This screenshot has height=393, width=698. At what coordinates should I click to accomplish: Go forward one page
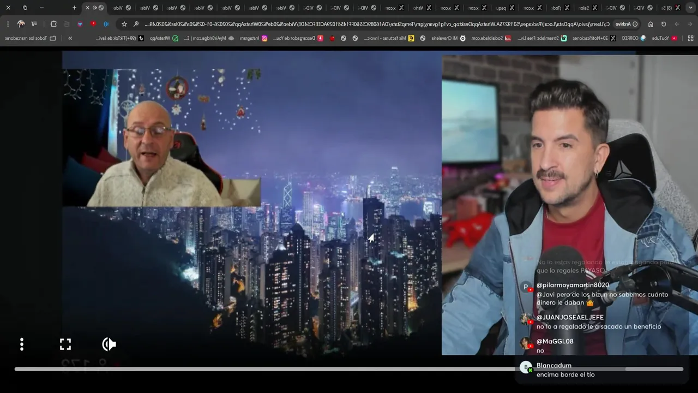tap(677, 24)
